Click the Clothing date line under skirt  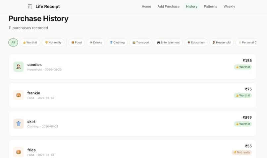[43, 126]
